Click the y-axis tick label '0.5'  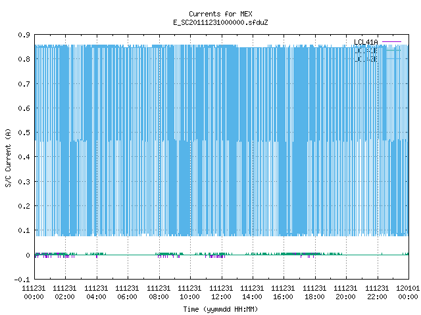coord(24,133)
